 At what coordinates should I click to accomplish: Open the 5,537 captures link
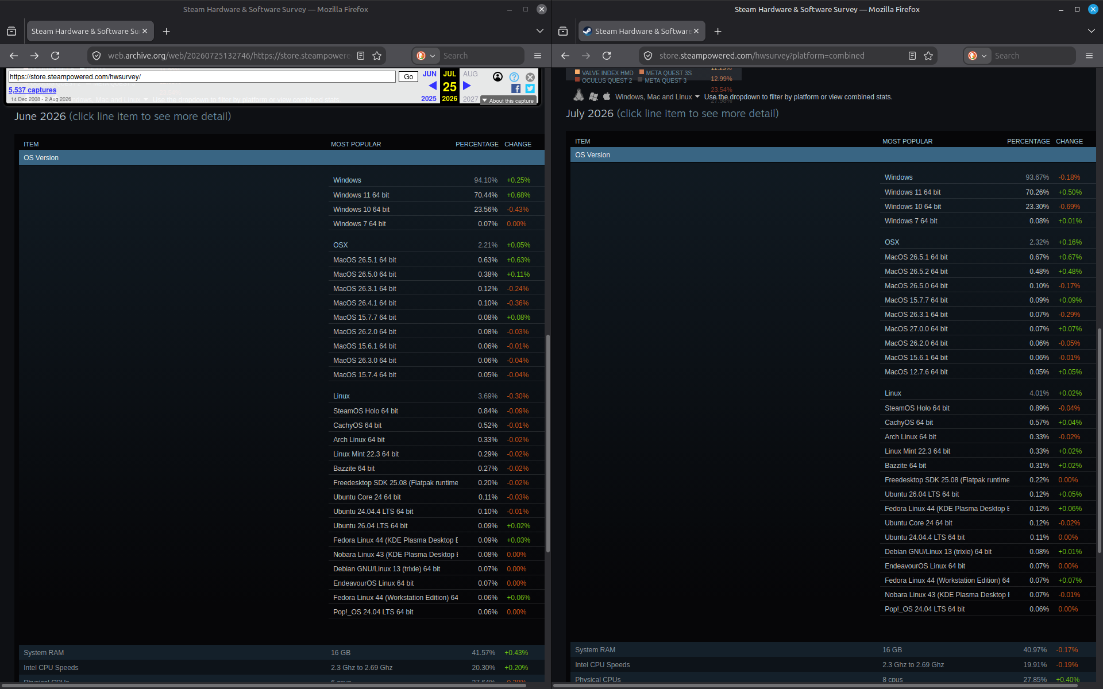pos(32,90)
